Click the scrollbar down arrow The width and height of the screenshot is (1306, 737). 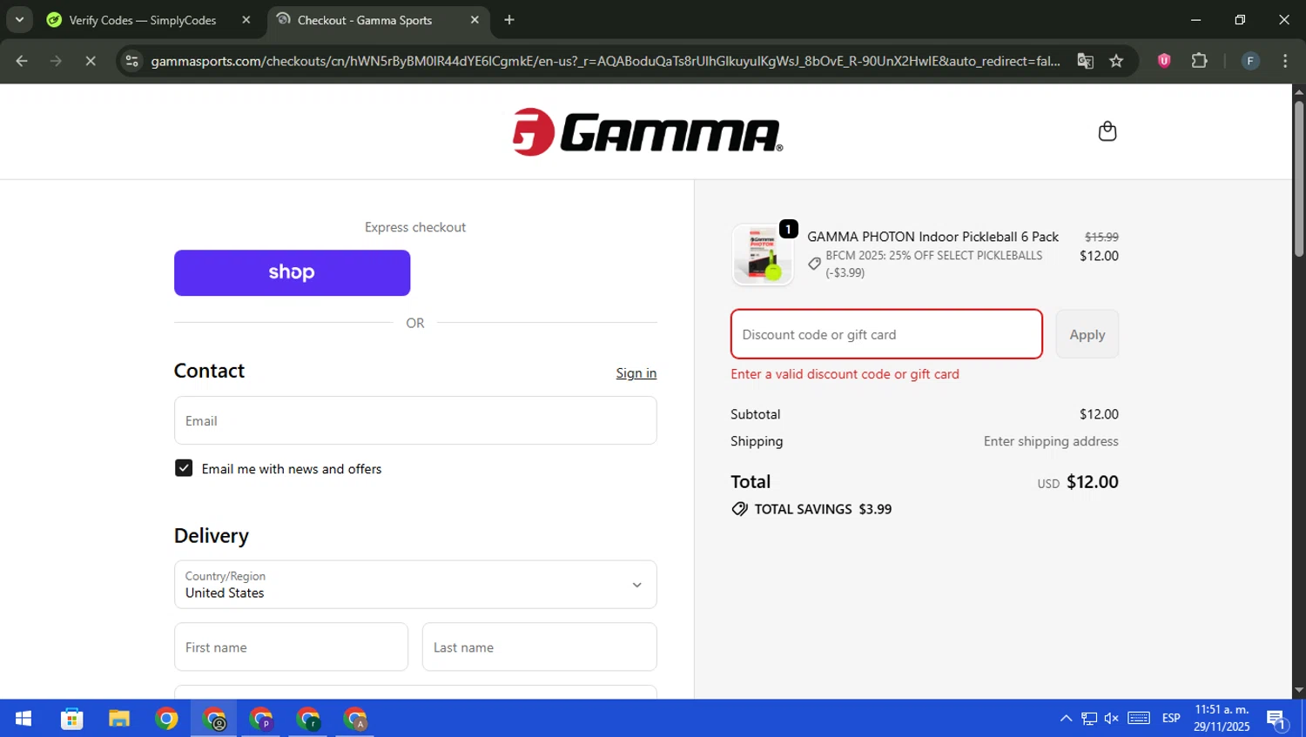pos(1299,691)
